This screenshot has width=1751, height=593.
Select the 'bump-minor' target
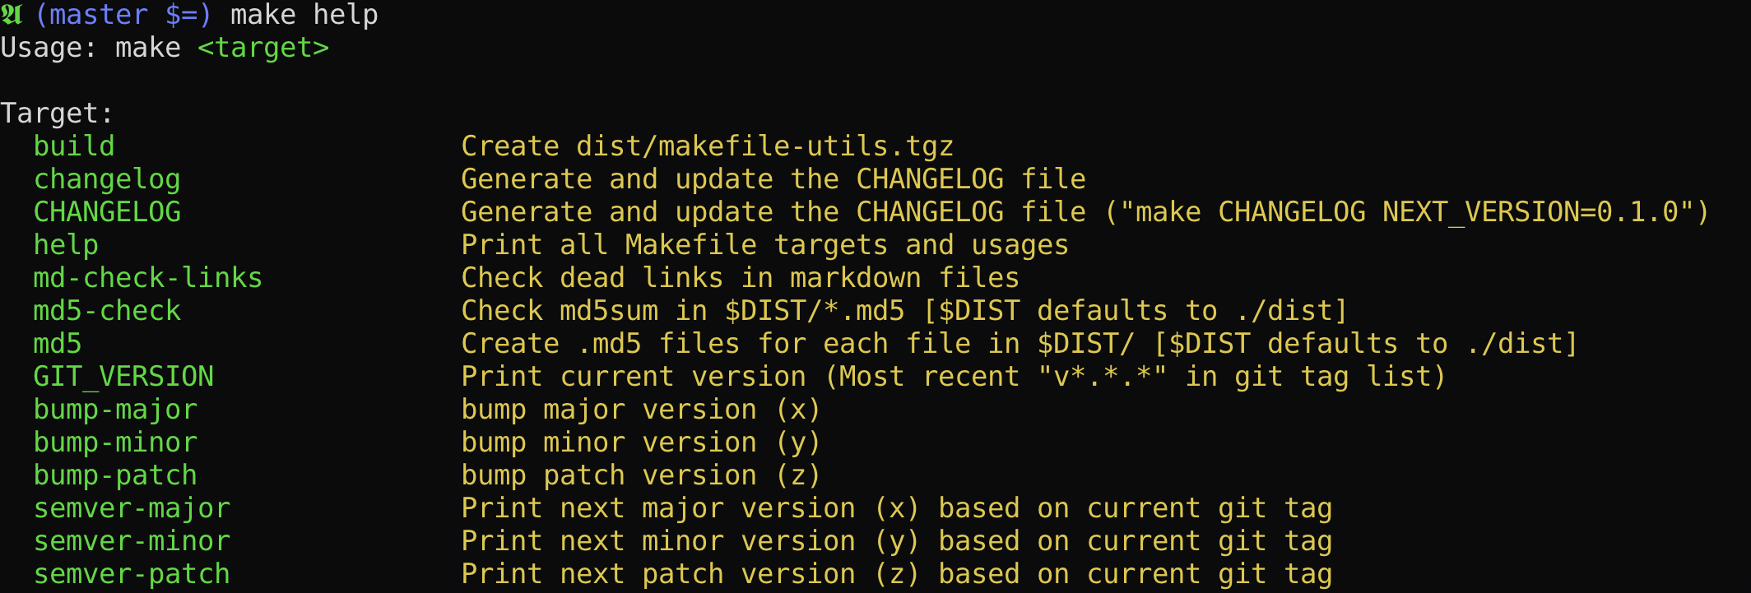tap(115, 442)
